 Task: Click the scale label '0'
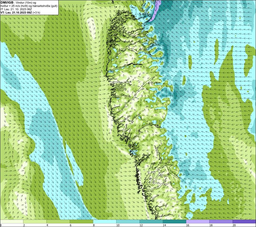tap(1, 225)
